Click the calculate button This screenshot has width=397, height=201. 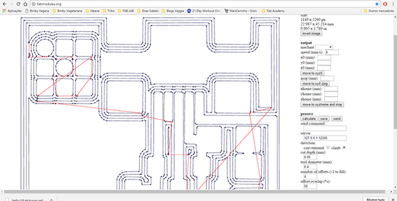pyautogui.click(x=309, y=119)
